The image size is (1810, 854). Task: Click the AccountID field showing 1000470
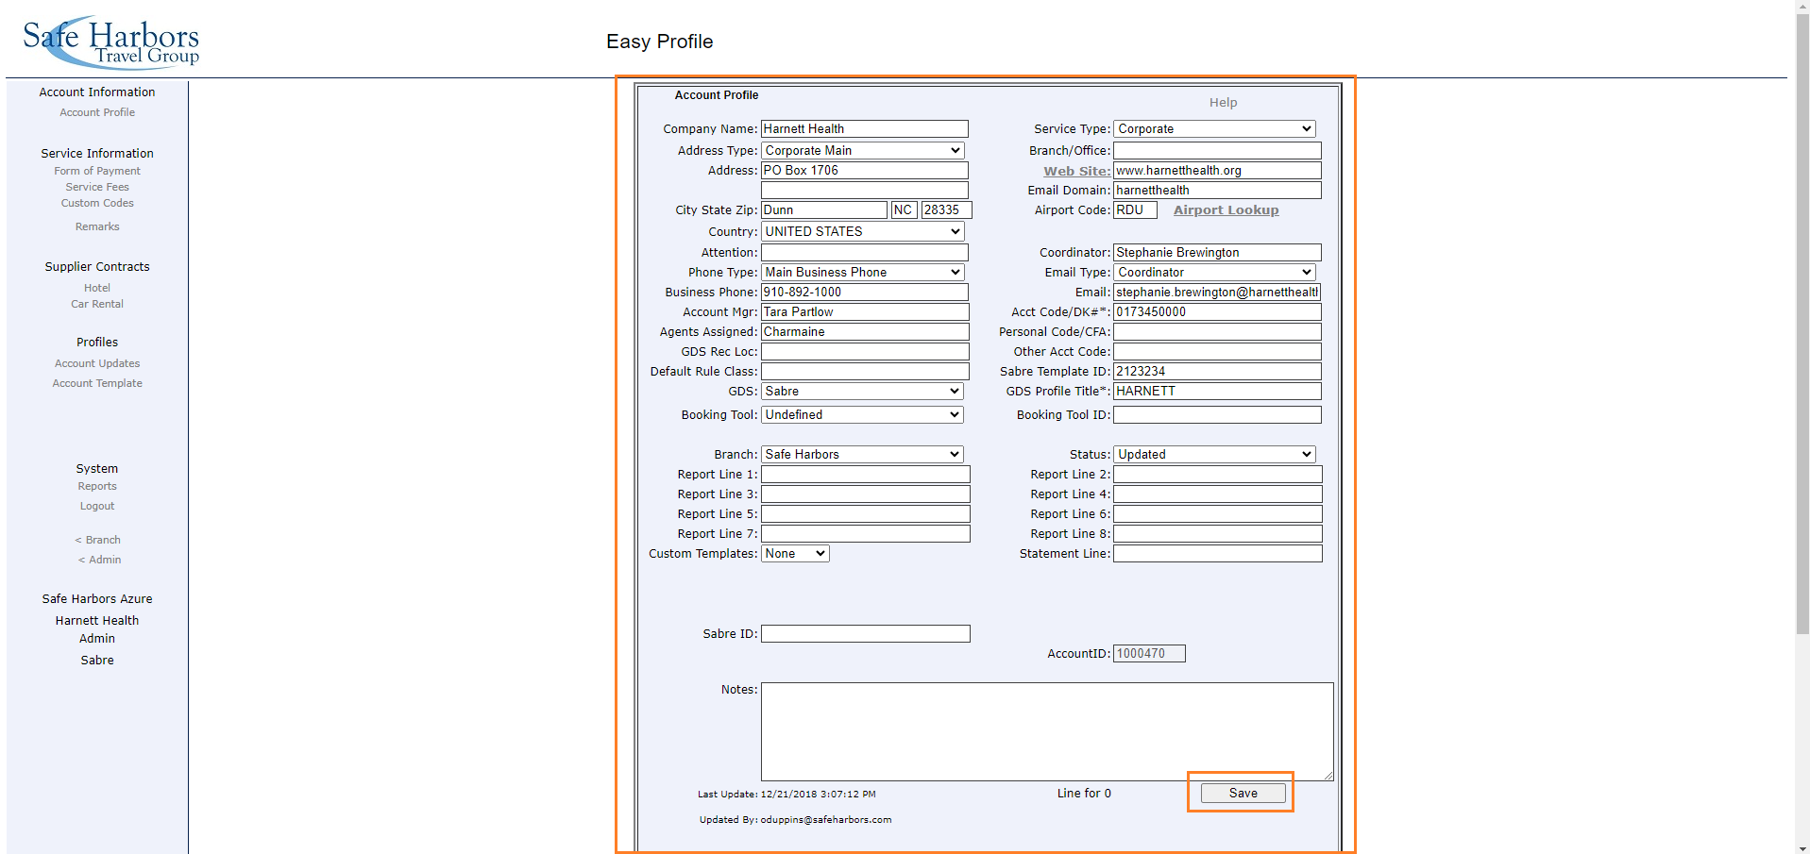1149,654
